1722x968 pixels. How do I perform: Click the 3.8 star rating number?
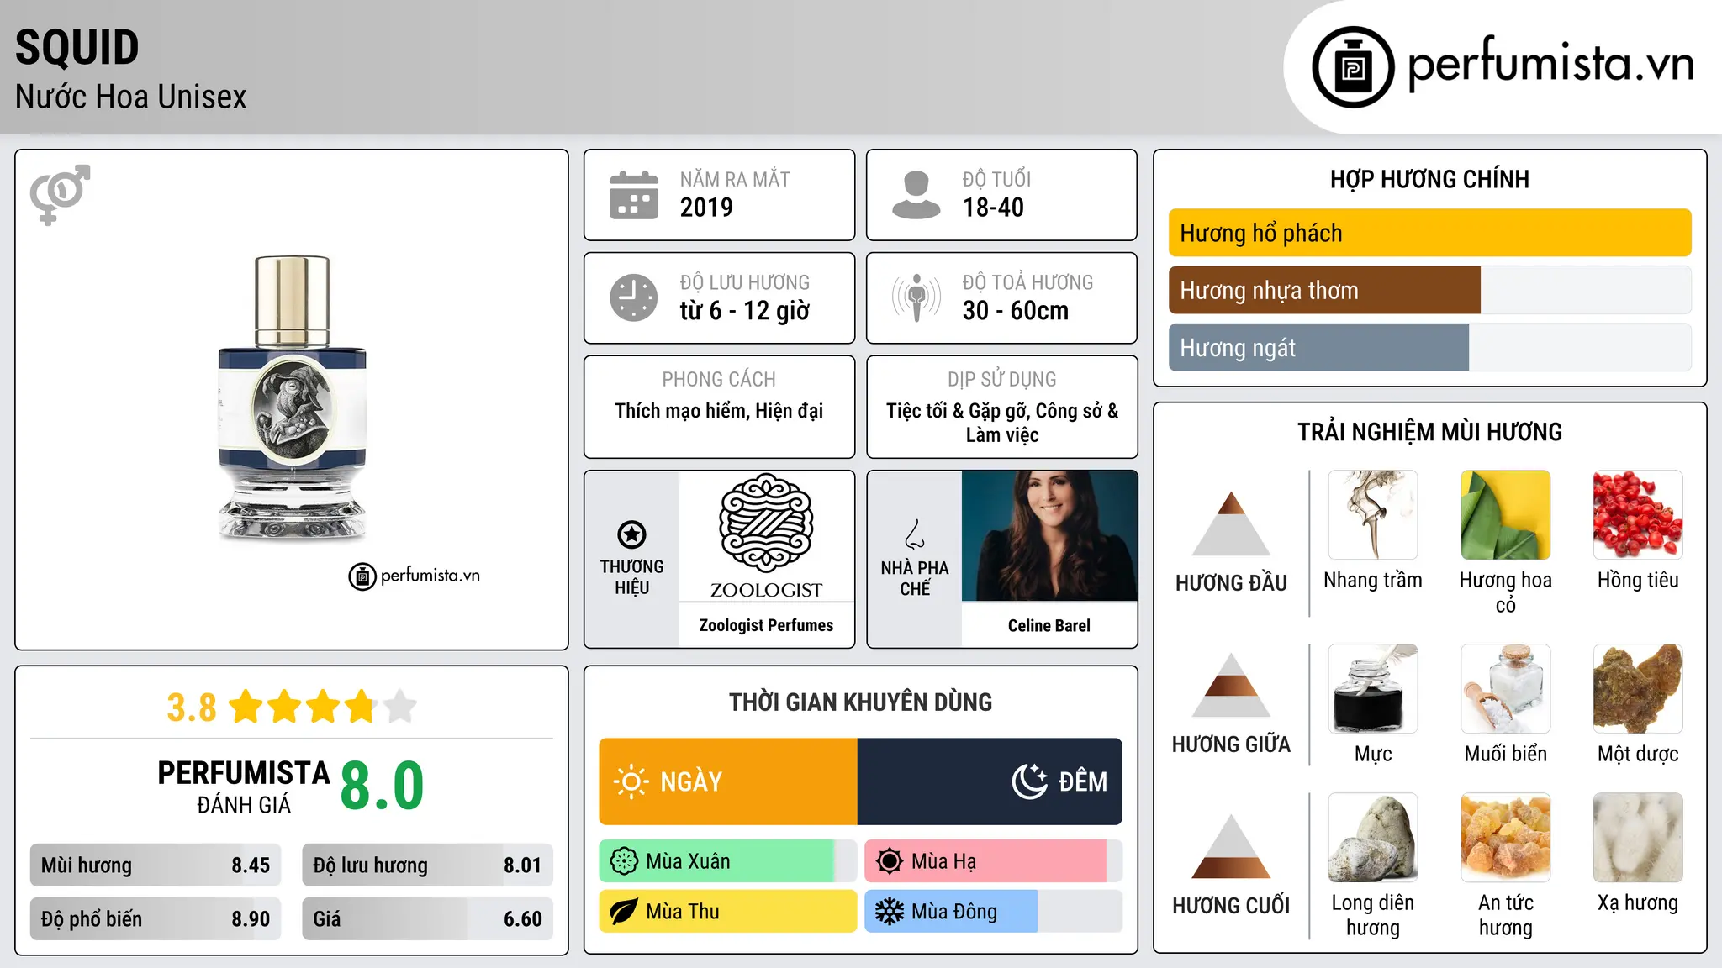click(192, 708)
